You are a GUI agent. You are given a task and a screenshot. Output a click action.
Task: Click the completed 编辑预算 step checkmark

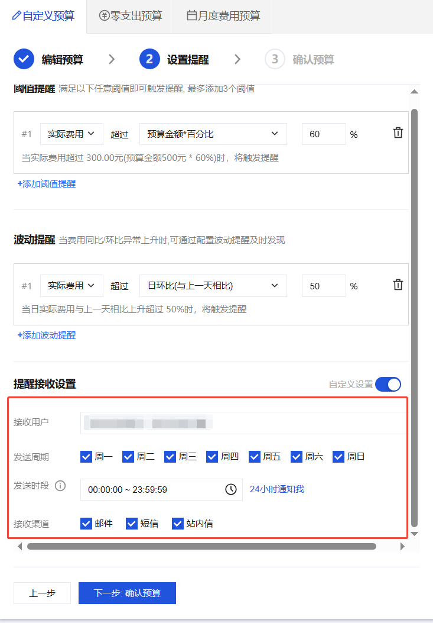pos(24,59)
